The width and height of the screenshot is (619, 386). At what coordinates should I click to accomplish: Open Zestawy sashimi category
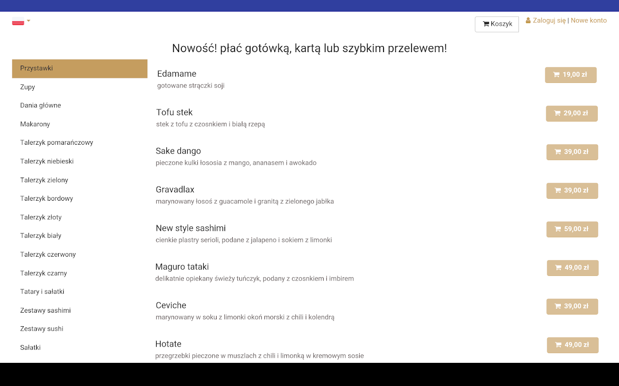click(x=80, y=310)
